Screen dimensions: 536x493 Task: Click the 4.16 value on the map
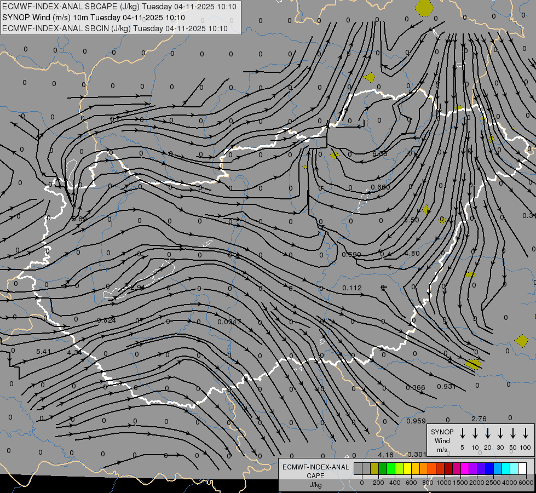point(385,455)
